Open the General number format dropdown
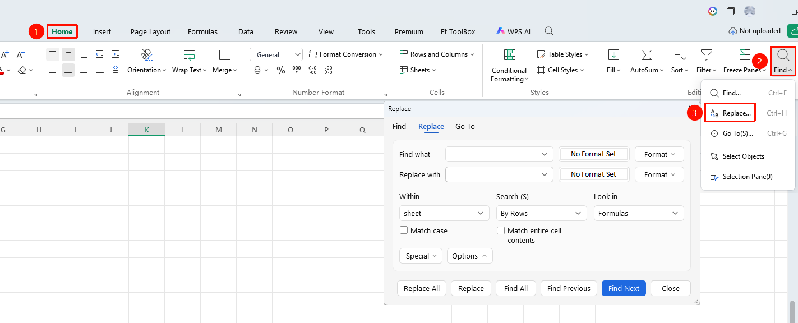Screen dimensions: 798x323 click(276, 54)
